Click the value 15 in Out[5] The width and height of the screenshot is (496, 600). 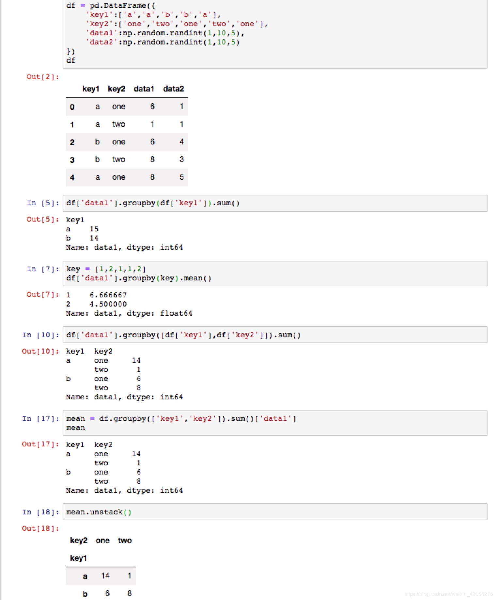pos(94,229)
